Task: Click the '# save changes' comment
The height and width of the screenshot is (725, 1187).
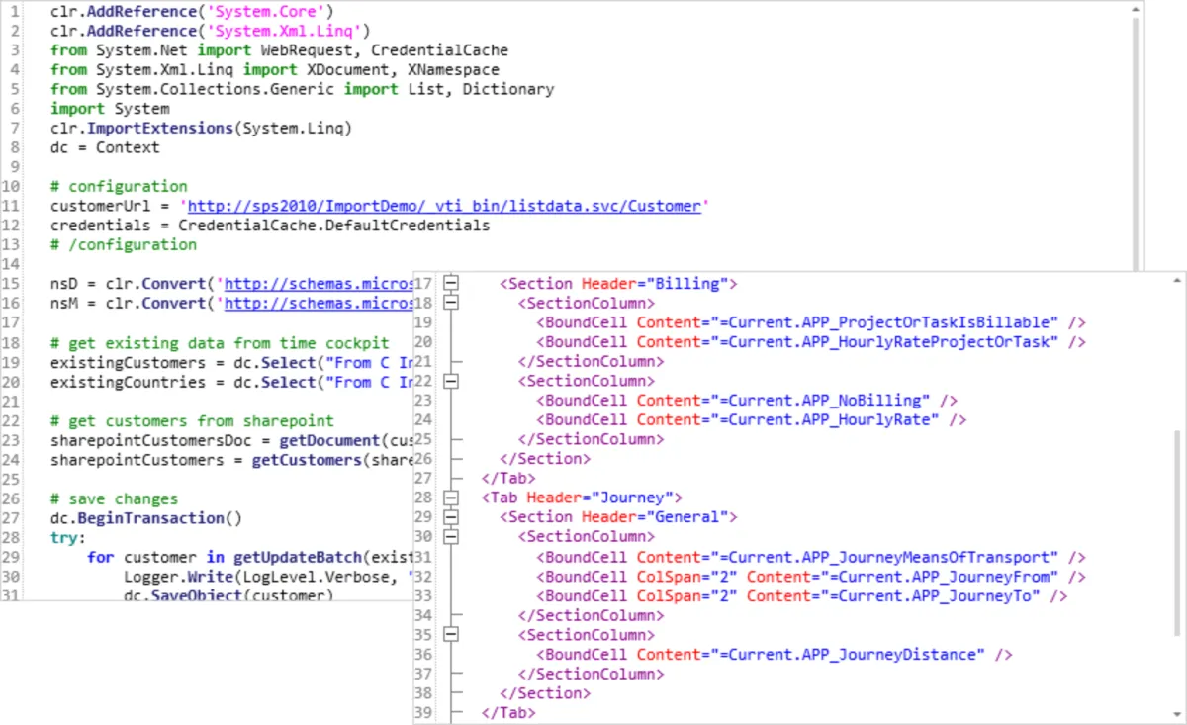Action: [x=115, y=498]
